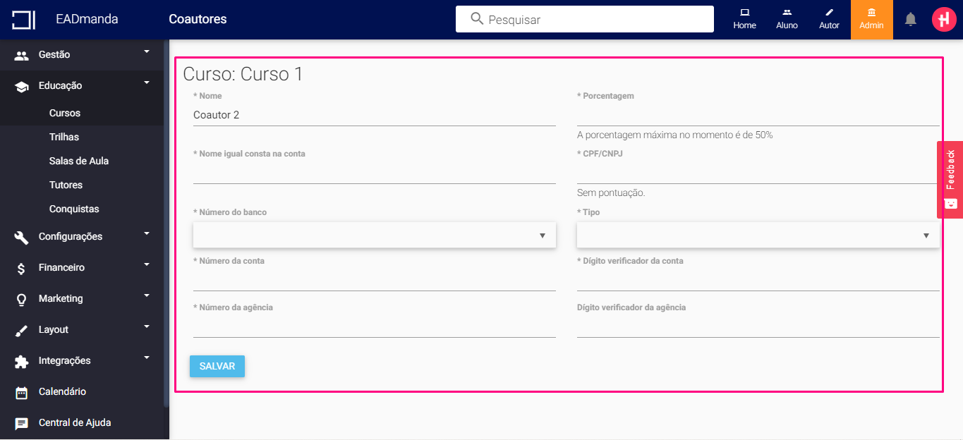
Task: Click the maximum percentage hint text
Action: (x=674, y=135)
